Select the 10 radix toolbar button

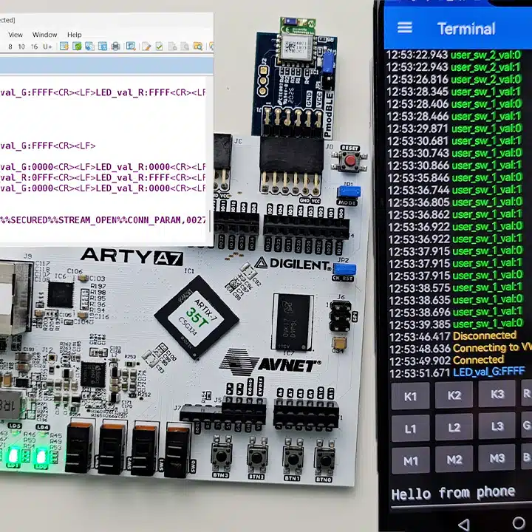[x=21, y=47]
